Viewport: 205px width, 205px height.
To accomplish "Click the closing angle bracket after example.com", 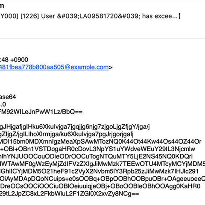I will [x=111, y=67].
